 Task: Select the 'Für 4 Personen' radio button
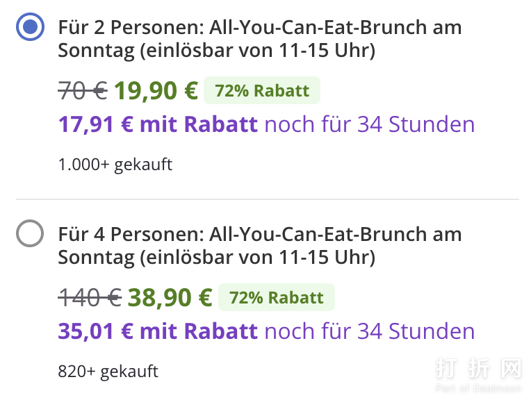[29, 234]
